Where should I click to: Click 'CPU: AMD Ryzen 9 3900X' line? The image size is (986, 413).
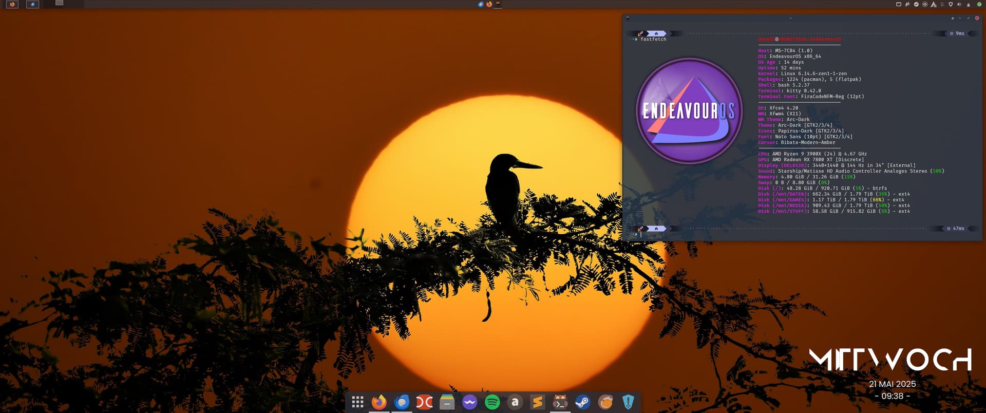pyautogui.click(x=812, y=154)
